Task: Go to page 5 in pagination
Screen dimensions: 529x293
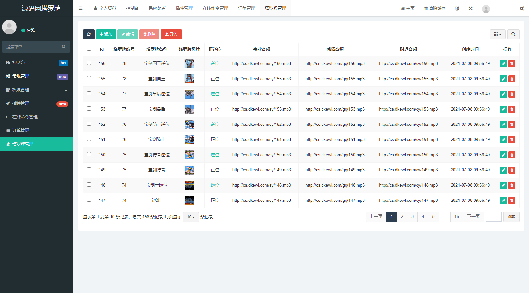Action: point(433,216)
